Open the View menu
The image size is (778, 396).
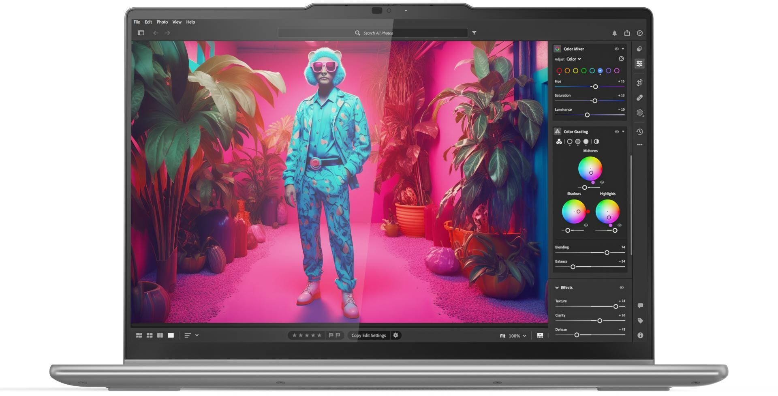pyautogui.click(x=177, y=22)
